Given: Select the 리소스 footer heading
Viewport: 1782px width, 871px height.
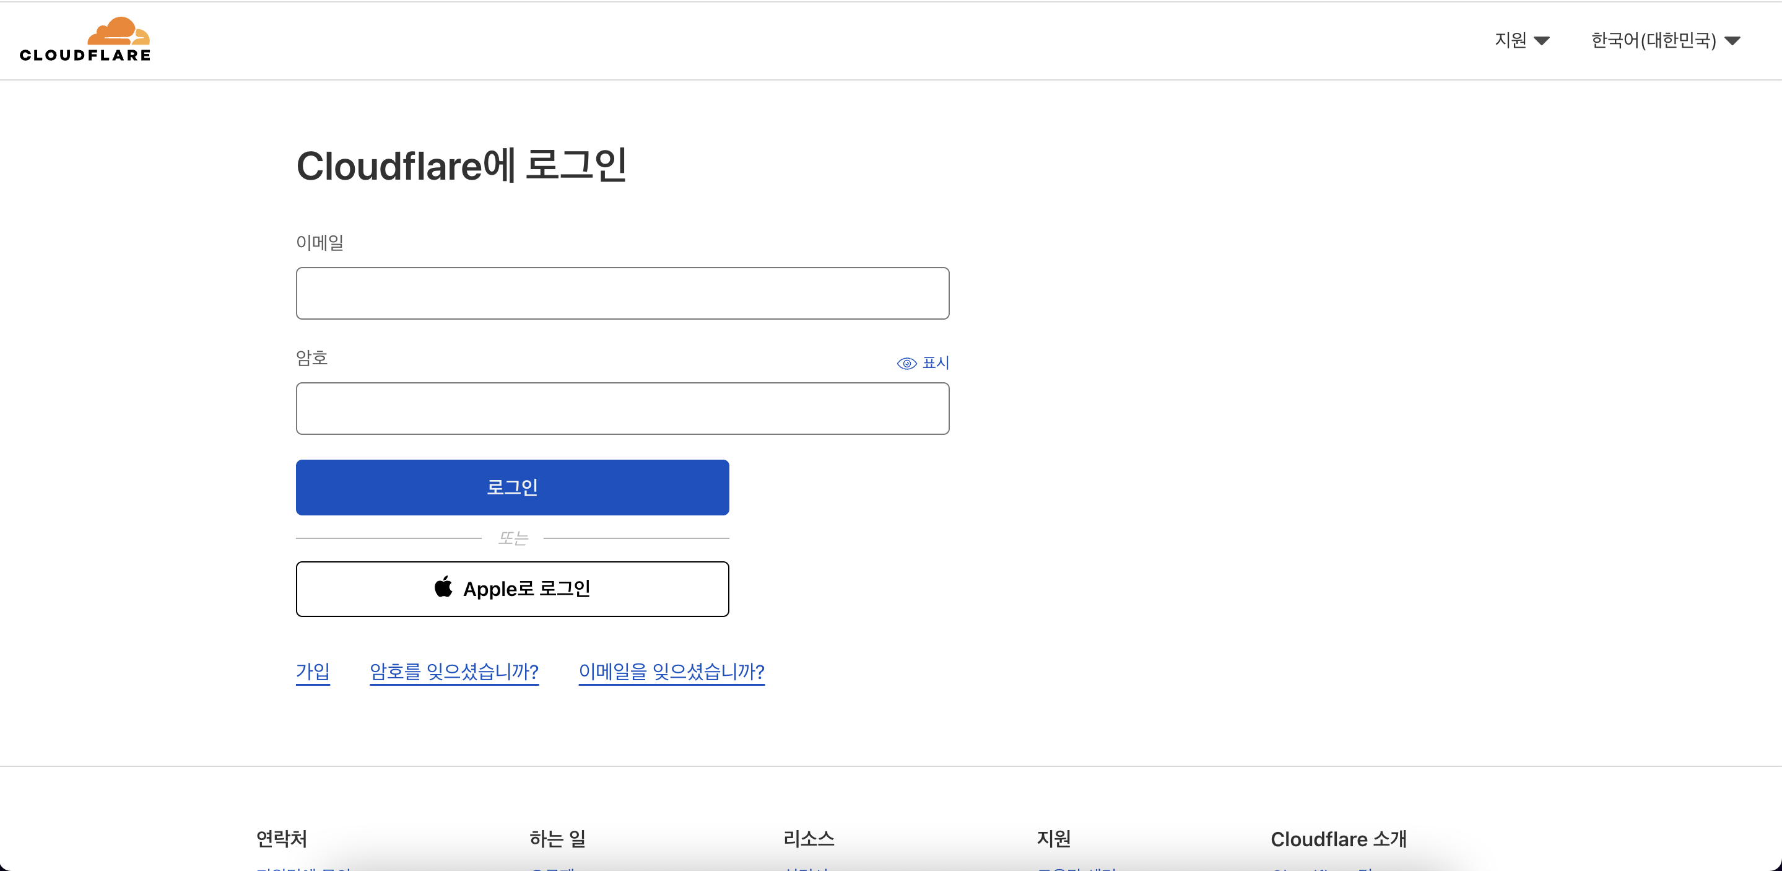Looking at the screenshot, I should pos(808,838).
